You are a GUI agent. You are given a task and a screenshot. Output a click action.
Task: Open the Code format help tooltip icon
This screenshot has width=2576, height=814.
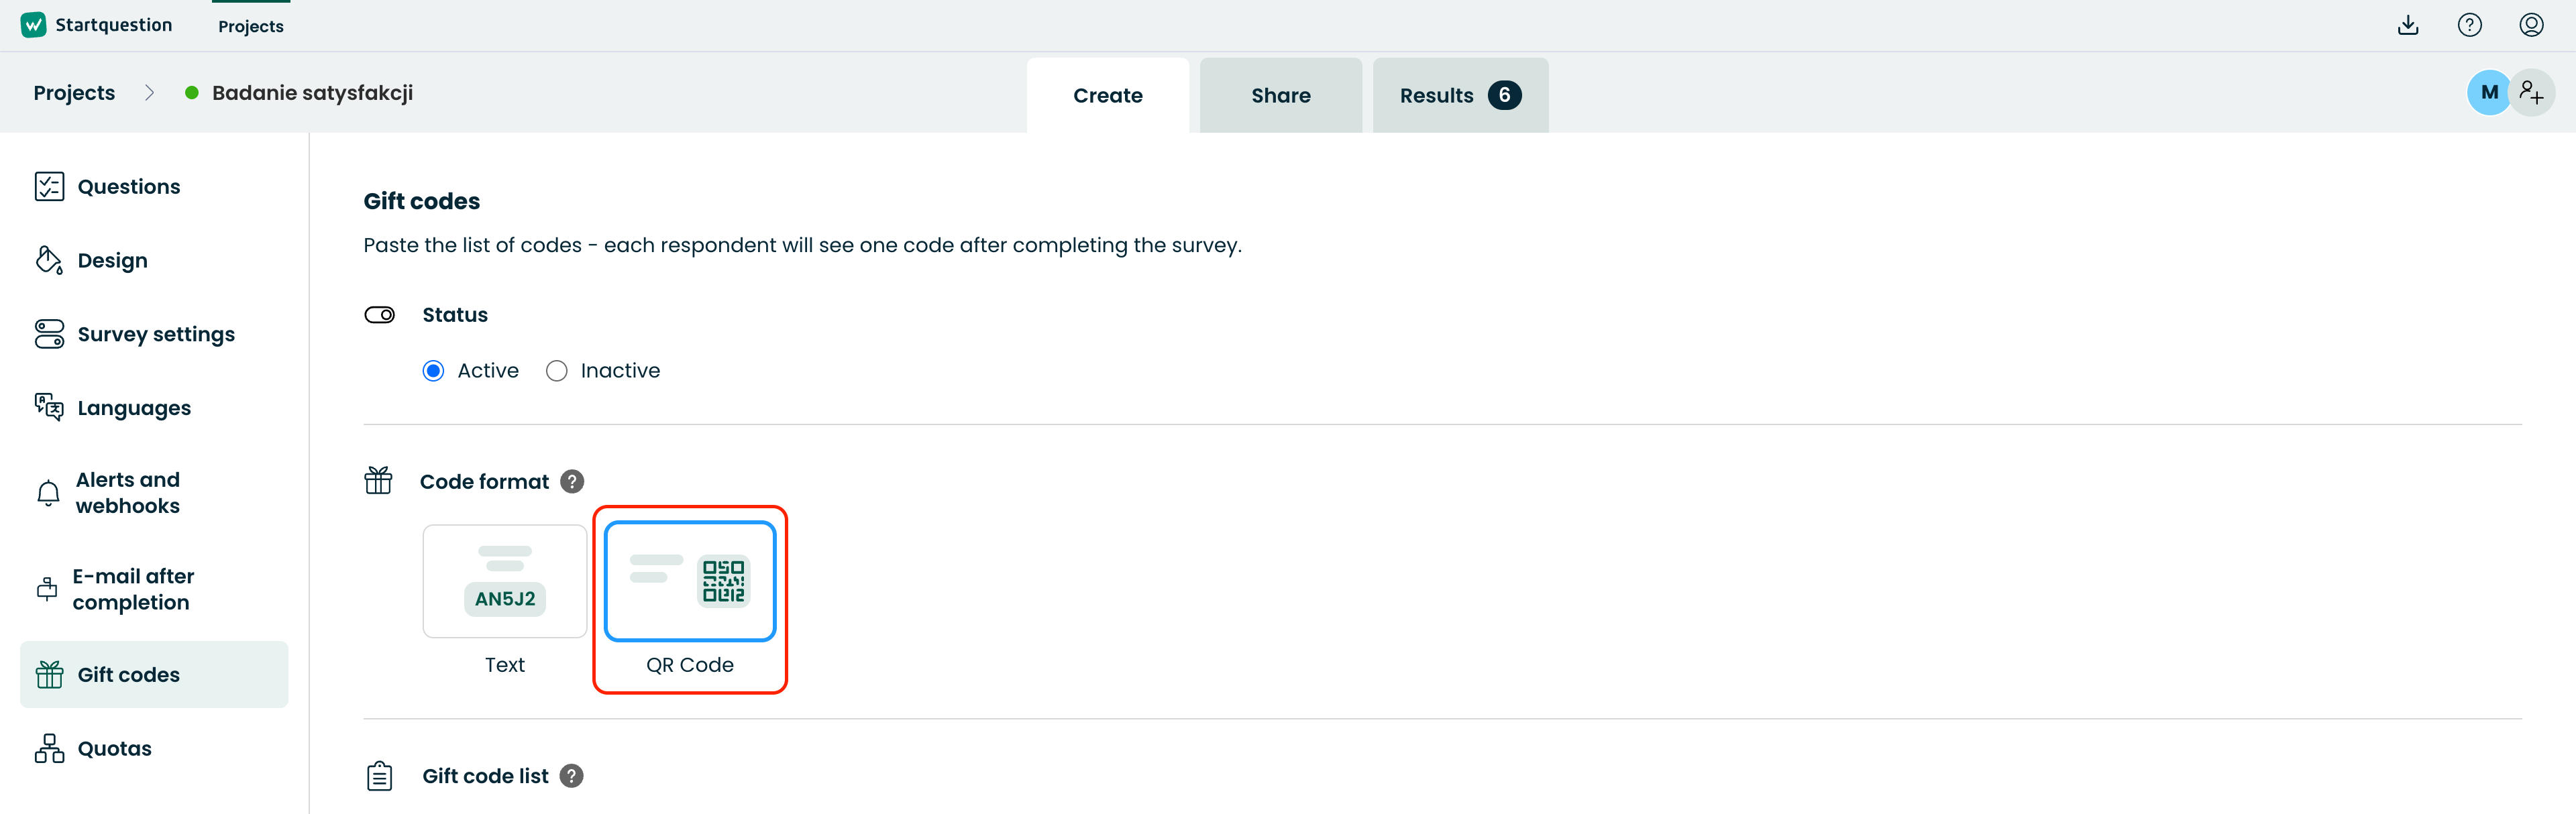tap(572, 482)
